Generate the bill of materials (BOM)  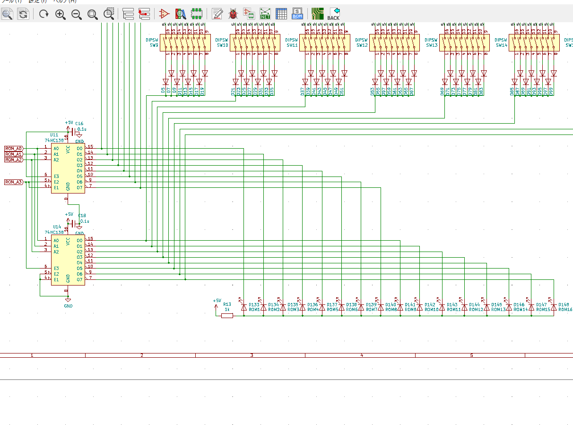297,14
